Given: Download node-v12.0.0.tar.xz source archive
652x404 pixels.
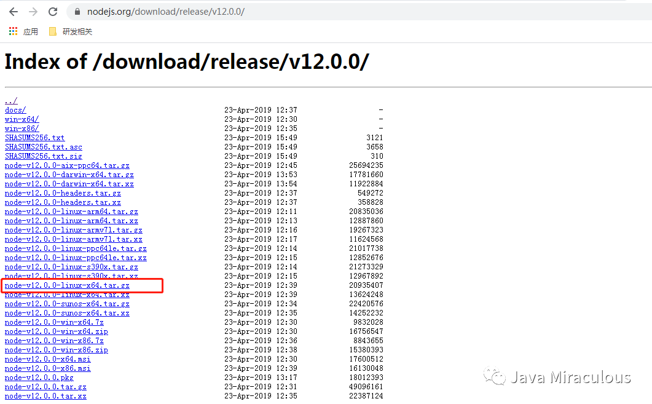Looking at the screenshot, I should click(x=45, y=395).
